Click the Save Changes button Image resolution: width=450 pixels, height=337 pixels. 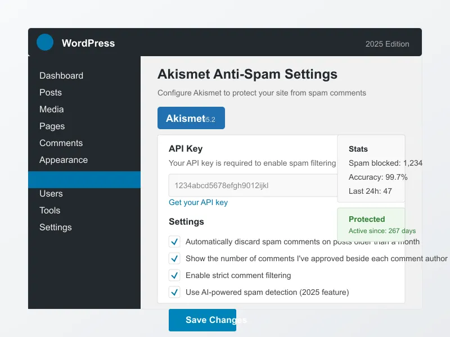202,320
